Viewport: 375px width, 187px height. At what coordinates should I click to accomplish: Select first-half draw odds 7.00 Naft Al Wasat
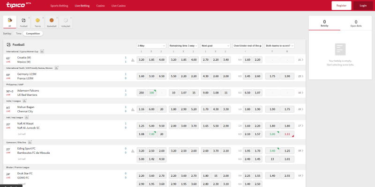[x=151, y=134]
